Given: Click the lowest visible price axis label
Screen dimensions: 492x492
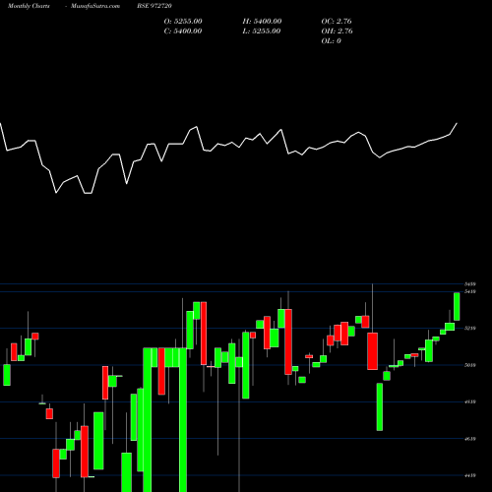Looking at the screenshot, I should (x=470, y=475).
